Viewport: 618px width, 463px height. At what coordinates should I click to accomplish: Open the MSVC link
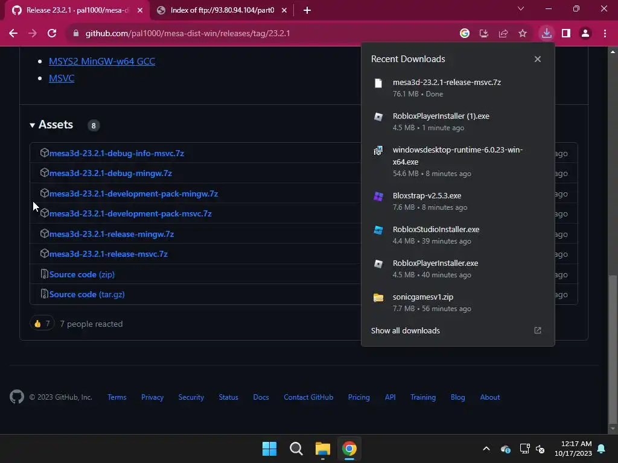point(62,78)
